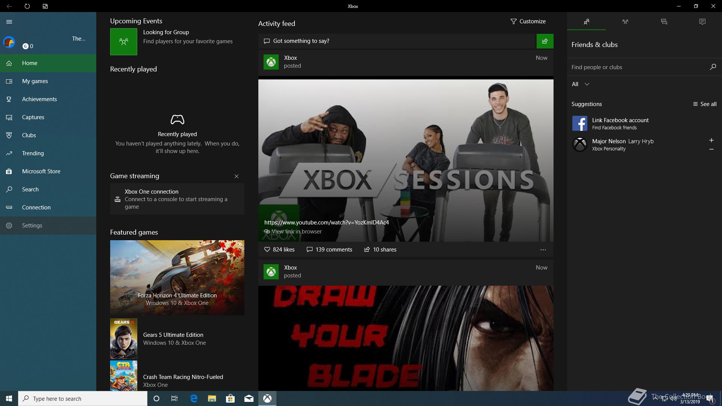This screenshot has width=722, height=406.
Task: Click the compact view icon in title bar
Action: point(45,6)
